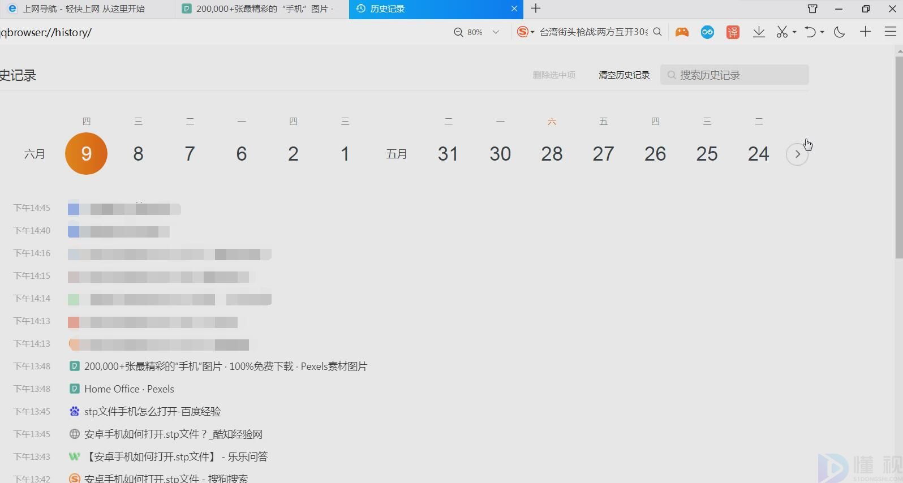
Task: Click the 五月 month label
Action: point(397,154)
